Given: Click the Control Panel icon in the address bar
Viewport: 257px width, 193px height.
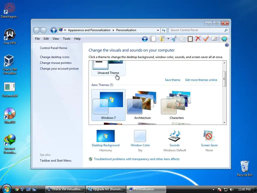Looking at the screenshot, I should click(x=61, y=30).
